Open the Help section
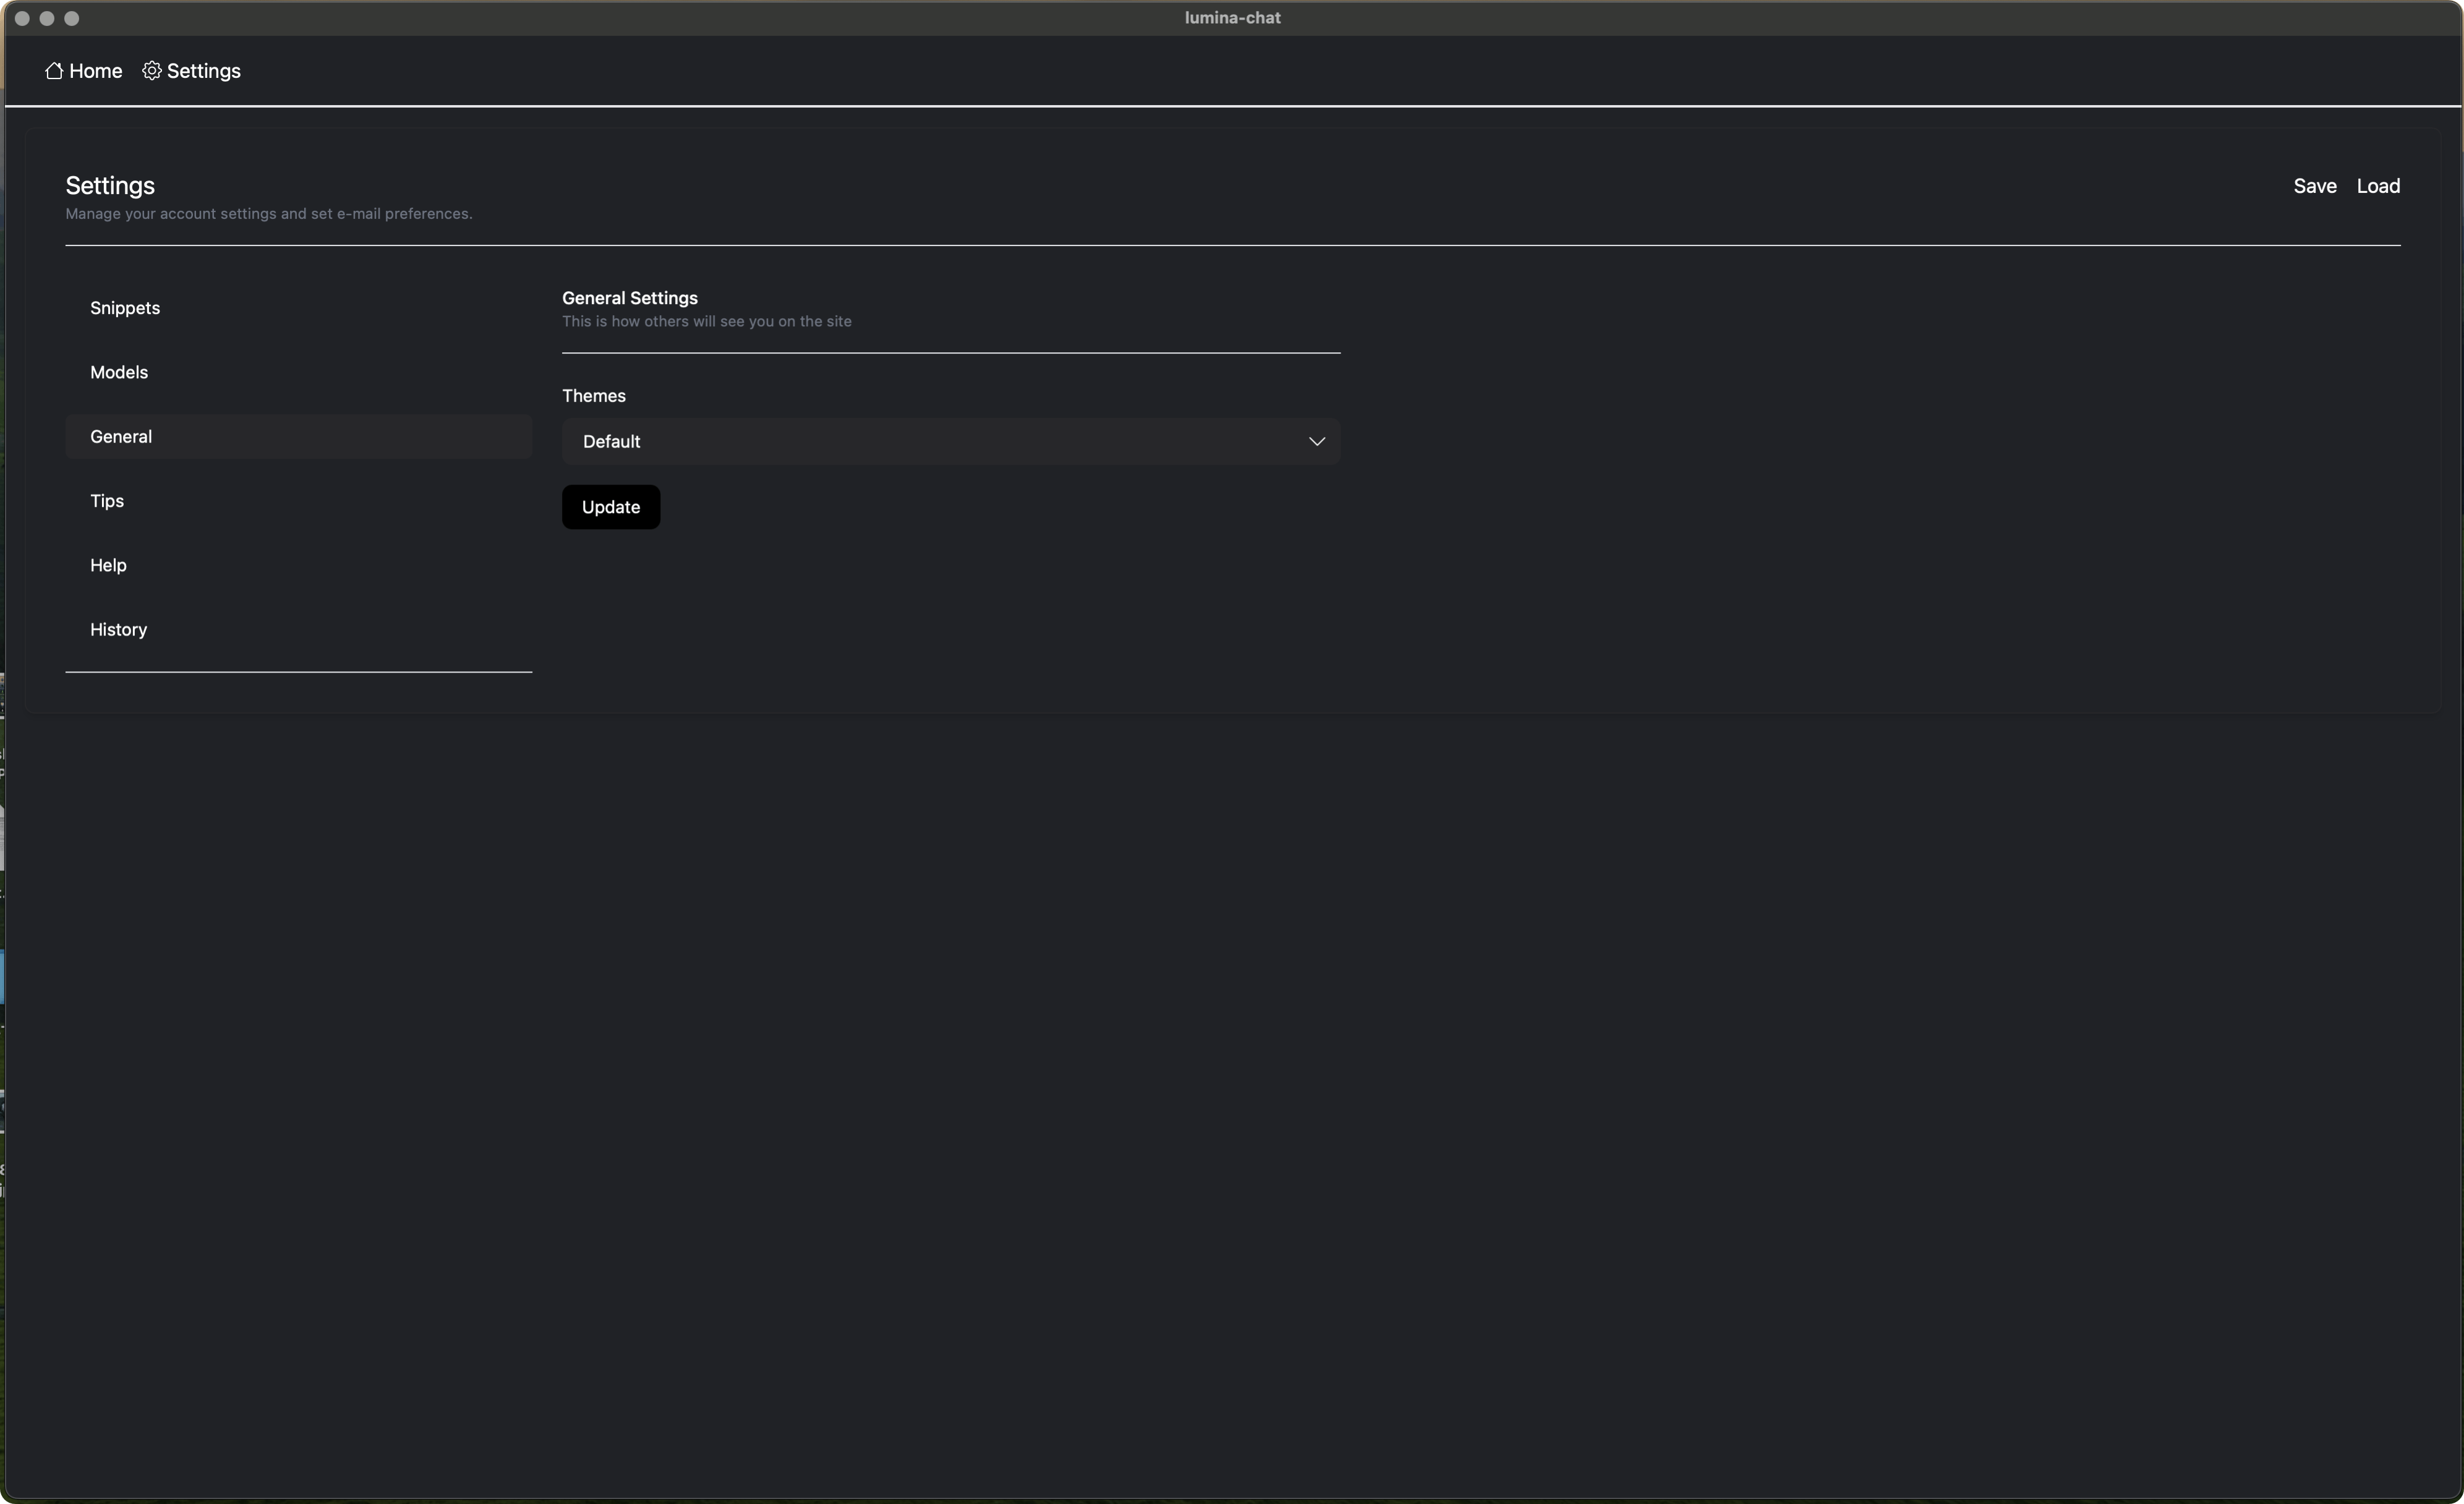The width and height of the screenshot is (2464, 1504). pyautogui.click(x=298, y=565)
